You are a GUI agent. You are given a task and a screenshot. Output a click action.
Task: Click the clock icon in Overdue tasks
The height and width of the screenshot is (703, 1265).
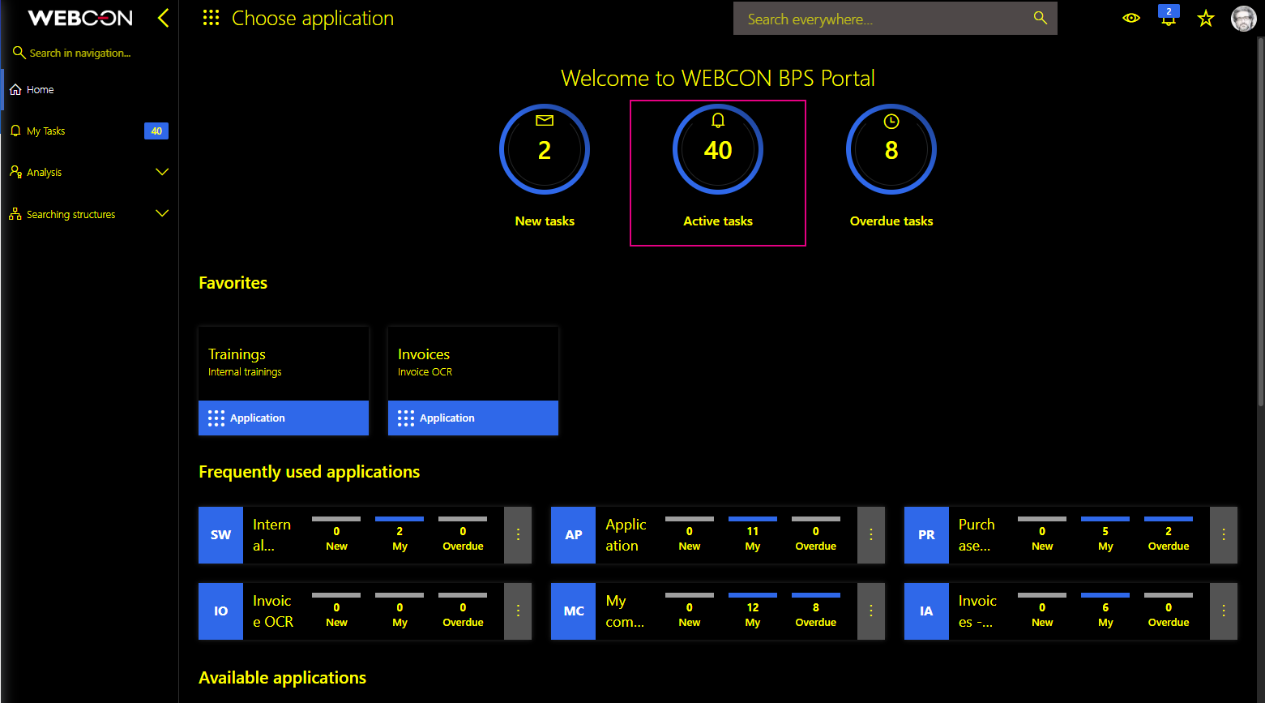tap(891, 122)
